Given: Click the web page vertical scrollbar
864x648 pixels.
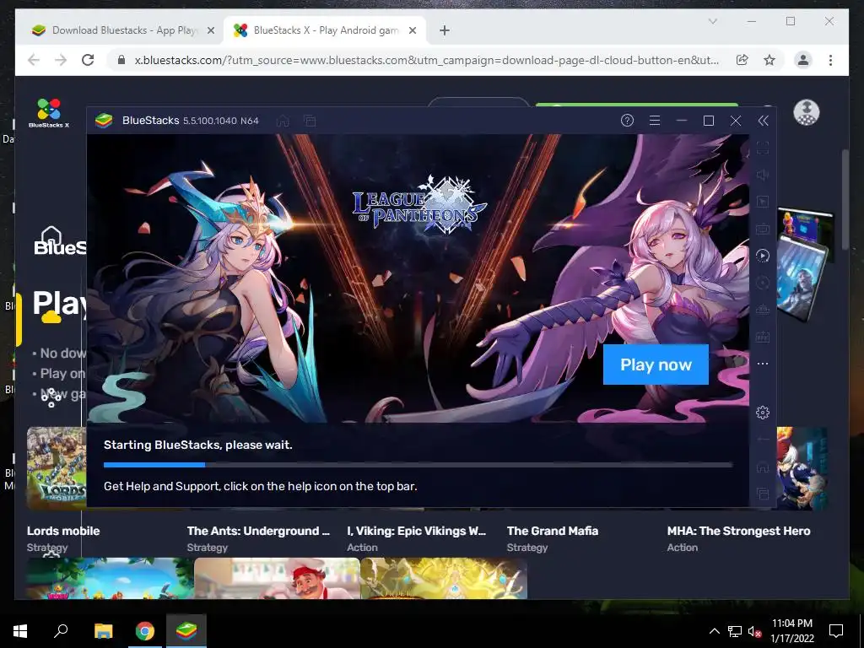Looking at the screenshot, I should point(845,198).
